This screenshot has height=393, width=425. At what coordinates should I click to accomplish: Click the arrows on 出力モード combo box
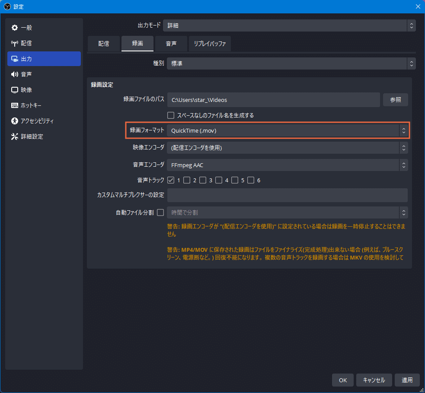tap(412, 25)
